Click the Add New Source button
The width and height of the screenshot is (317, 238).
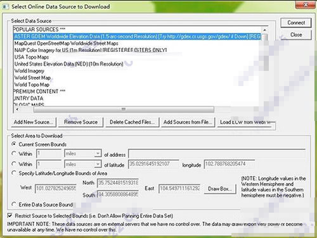tap(34, 122)
